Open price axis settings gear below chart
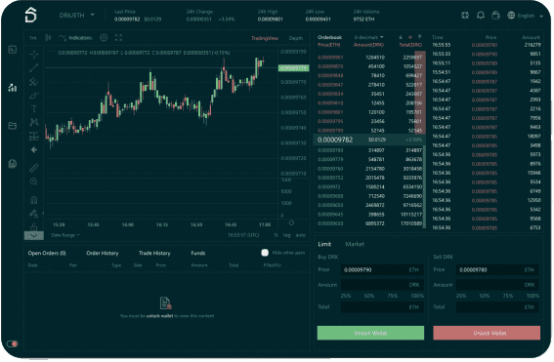The width and height of the screenshot is (554, 362). [x=291, y=223]
